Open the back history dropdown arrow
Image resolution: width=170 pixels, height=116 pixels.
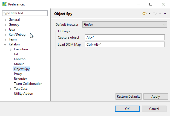pyautogui.click(x=150, y=13)
